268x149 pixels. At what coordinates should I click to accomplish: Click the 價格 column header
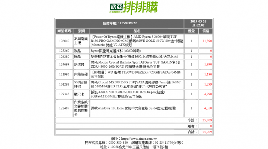205,31
